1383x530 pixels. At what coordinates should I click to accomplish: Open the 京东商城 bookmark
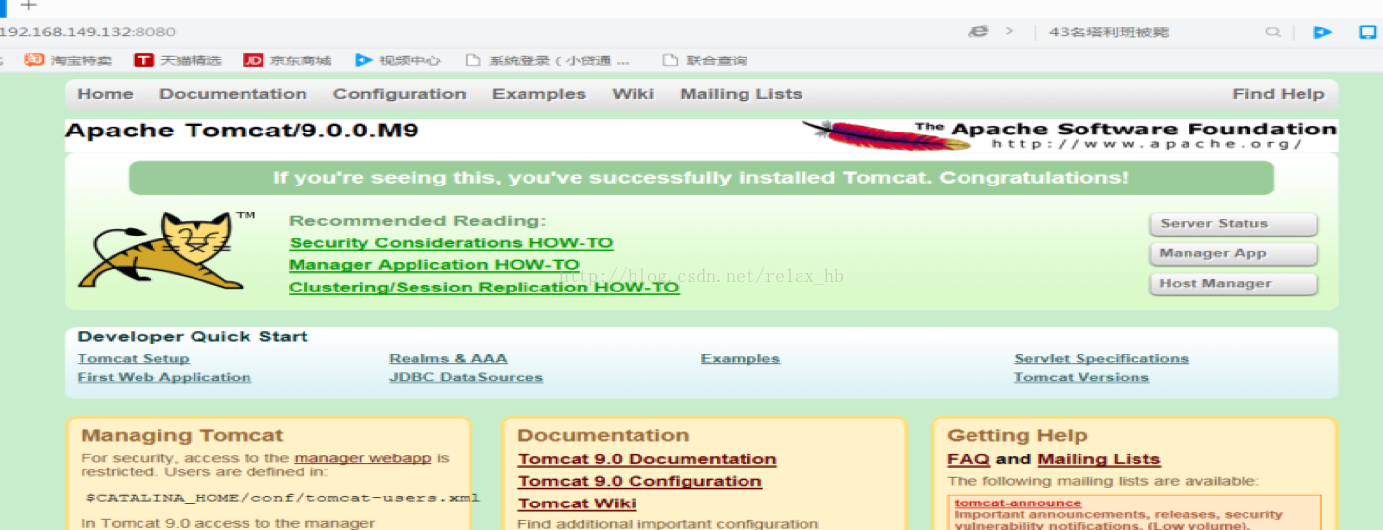point(287,60)
